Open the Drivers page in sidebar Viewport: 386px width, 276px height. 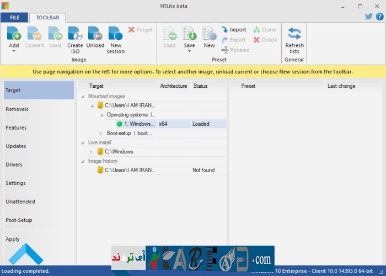point(14,164)
